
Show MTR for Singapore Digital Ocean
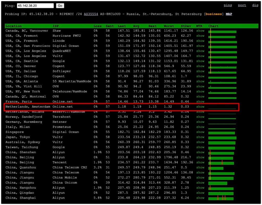(x=200, y=132)
